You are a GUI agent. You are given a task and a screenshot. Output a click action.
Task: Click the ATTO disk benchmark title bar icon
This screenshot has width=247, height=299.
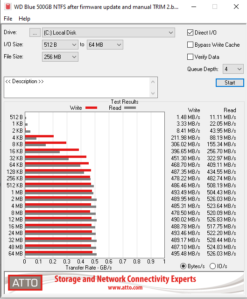click(8, 7)
